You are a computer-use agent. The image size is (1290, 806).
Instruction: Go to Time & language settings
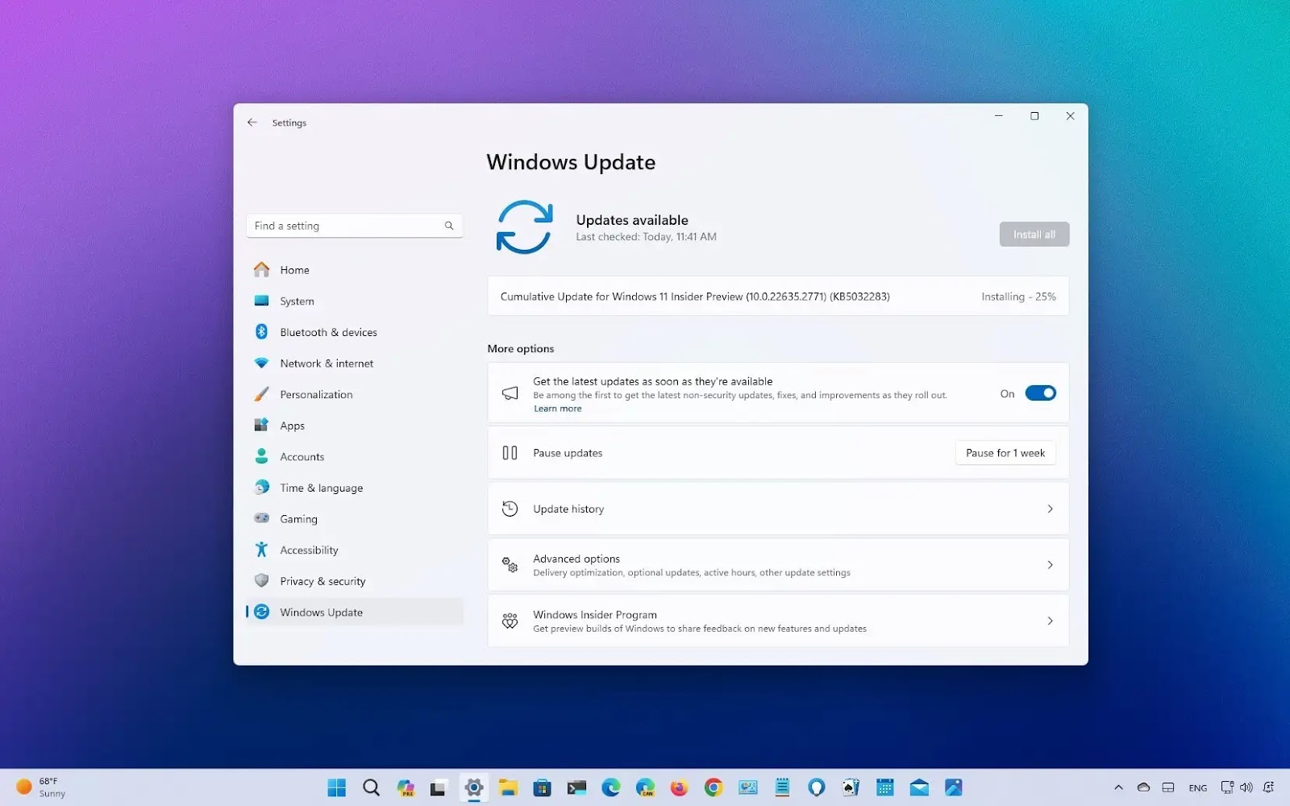pos(355,488)
